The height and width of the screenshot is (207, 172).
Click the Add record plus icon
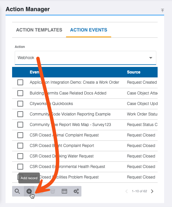(x=29, y=191)
